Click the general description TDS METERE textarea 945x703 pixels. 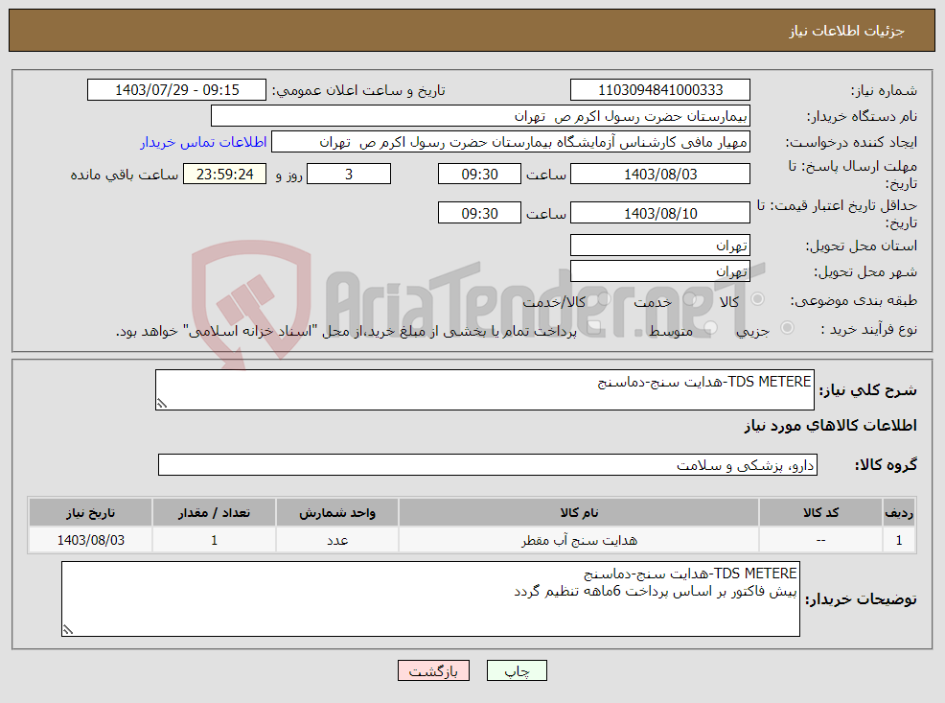pyautogui.click(x=485, y=390)
